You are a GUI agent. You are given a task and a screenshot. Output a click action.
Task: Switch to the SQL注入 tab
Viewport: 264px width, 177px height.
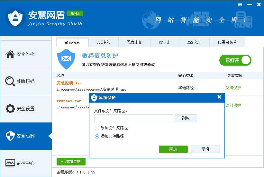point(103,42)
